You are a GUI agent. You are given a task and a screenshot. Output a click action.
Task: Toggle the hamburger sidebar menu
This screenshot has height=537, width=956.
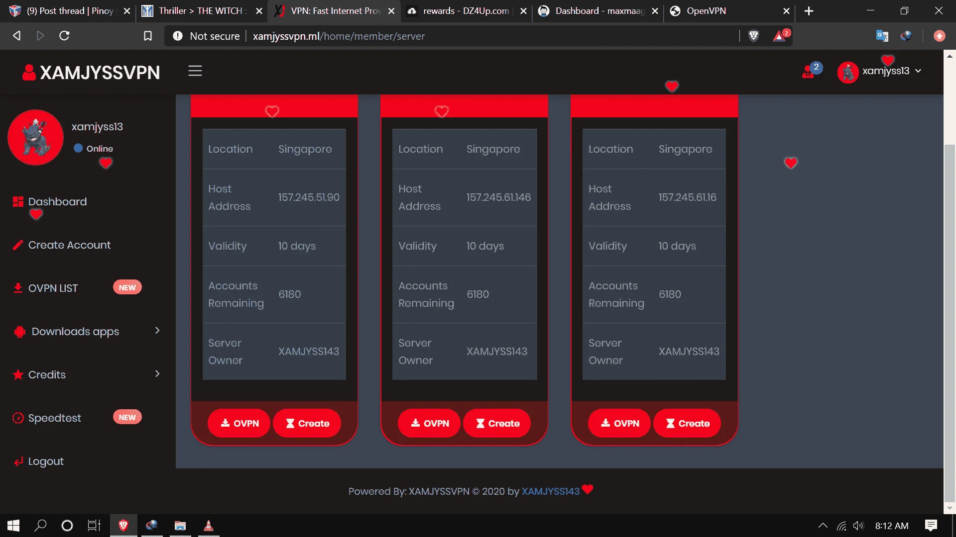(x=195, y=71)
